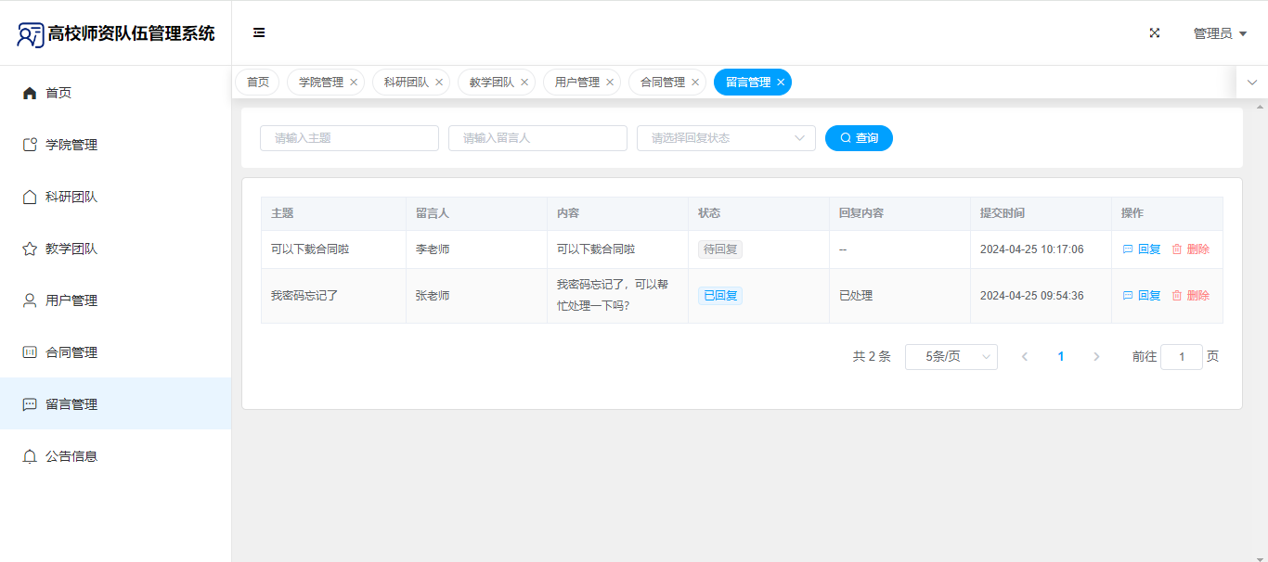Screen dimensions: 1268x562
Task: Close the 合同管理 tab using its X icon
Action: pos(695,83)
